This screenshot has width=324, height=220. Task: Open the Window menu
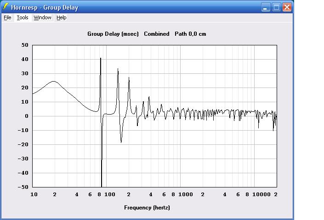(x=42, y=17)
